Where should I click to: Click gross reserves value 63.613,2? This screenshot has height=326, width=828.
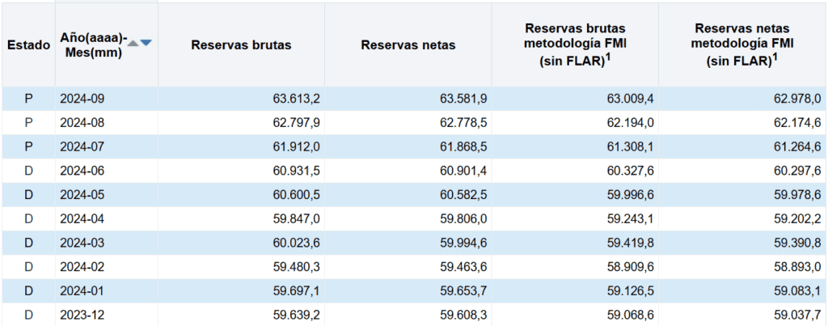(x=296, y=99)
